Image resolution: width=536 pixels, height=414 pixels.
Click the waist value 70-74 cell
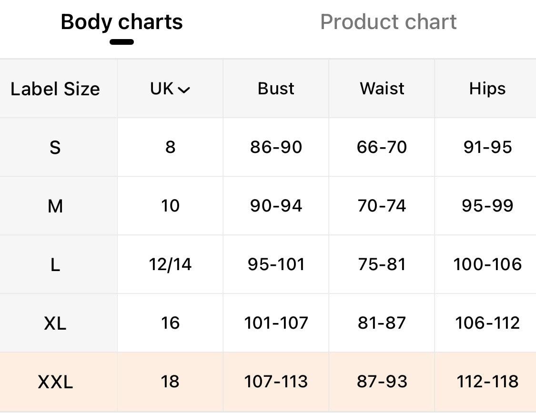click(x=382, y=206)
